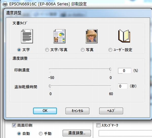Select the 手動 radio button

(41, 134)
